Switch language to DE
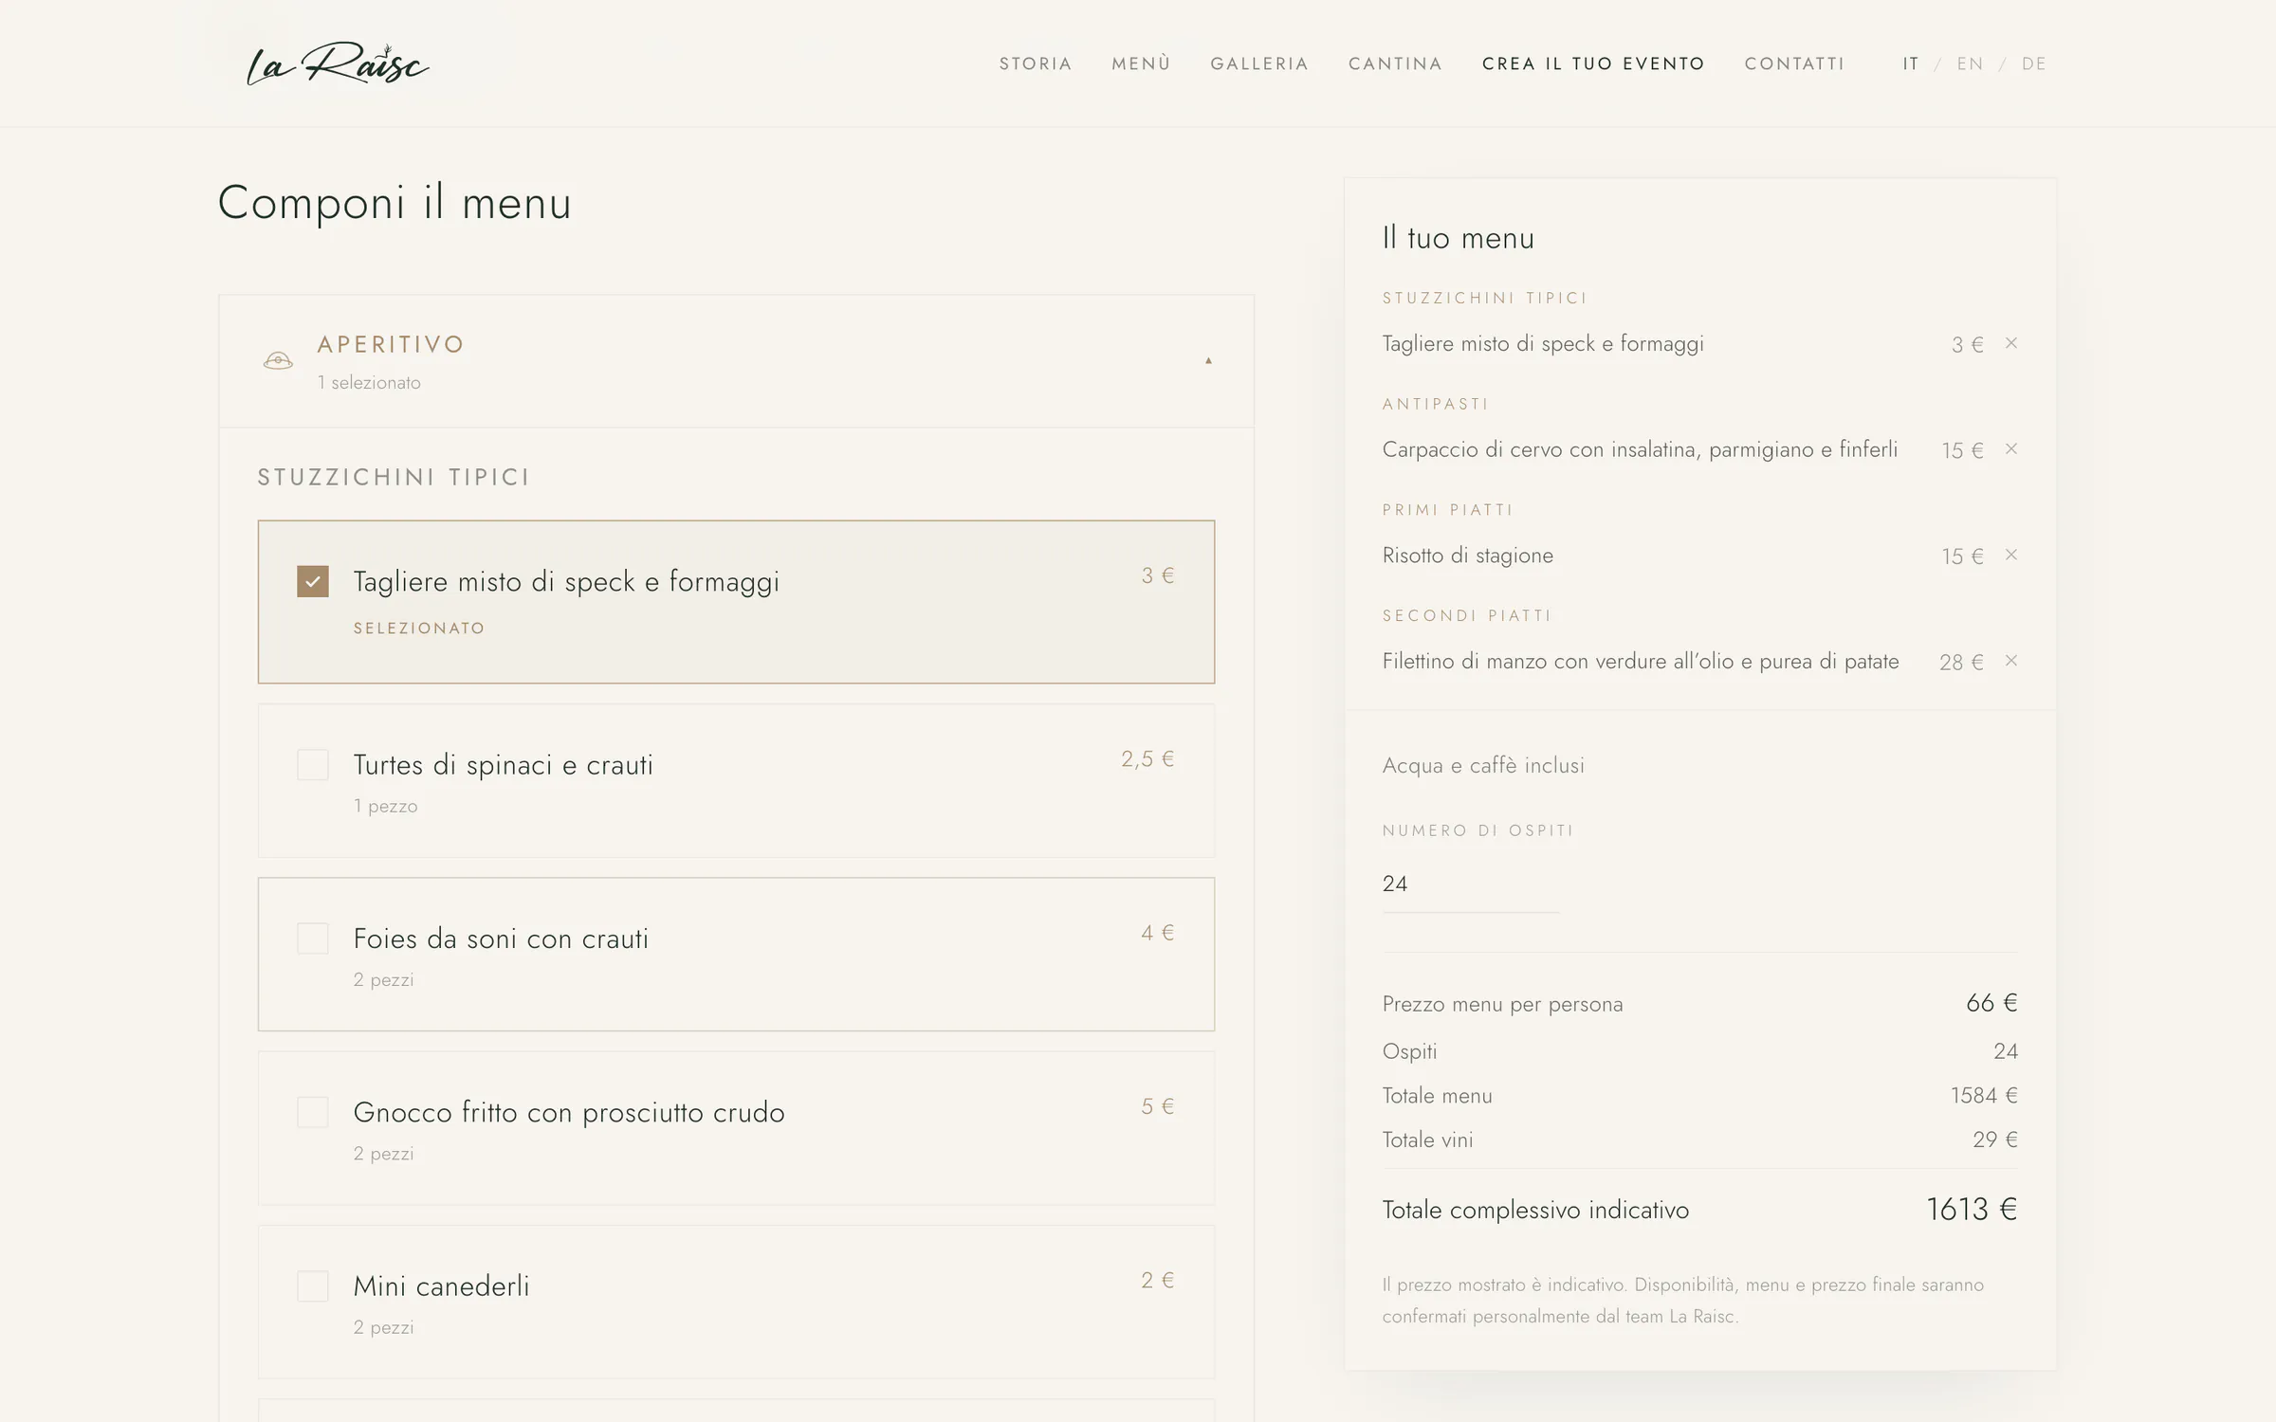 pos(2034,64)
